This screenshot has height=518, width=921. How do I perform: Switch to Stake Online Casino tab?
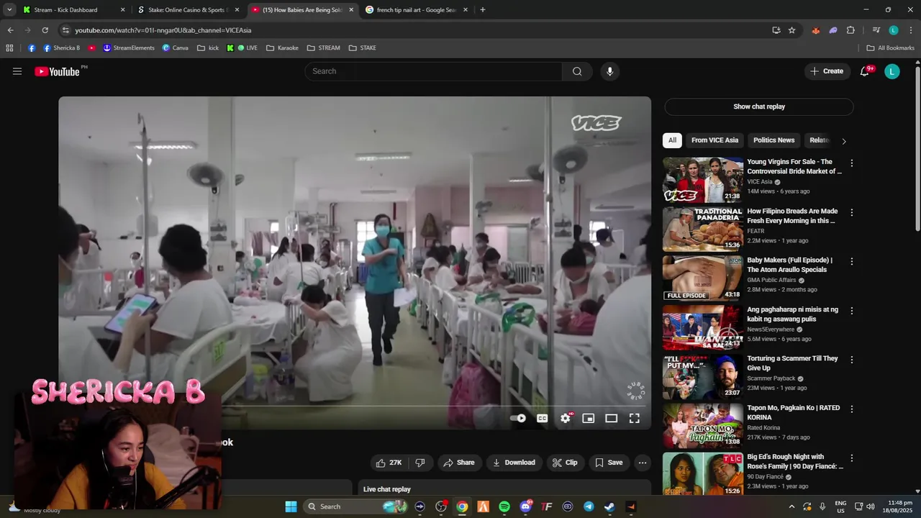(187, 10)
